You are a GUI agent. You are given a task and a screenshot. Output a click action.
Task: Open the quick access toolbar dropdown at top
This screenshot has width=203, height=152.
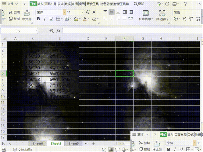pyautogui.click(x=25, y=4)
